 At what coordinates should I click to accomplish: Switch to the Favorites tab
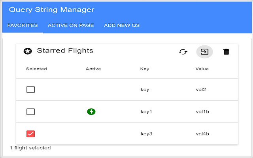(23, 25)
